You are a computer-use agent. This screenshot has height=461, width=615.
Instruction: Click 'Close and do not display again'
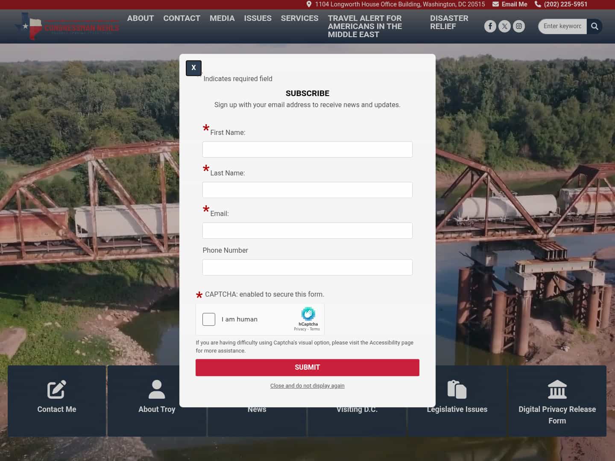pos(307,386)
